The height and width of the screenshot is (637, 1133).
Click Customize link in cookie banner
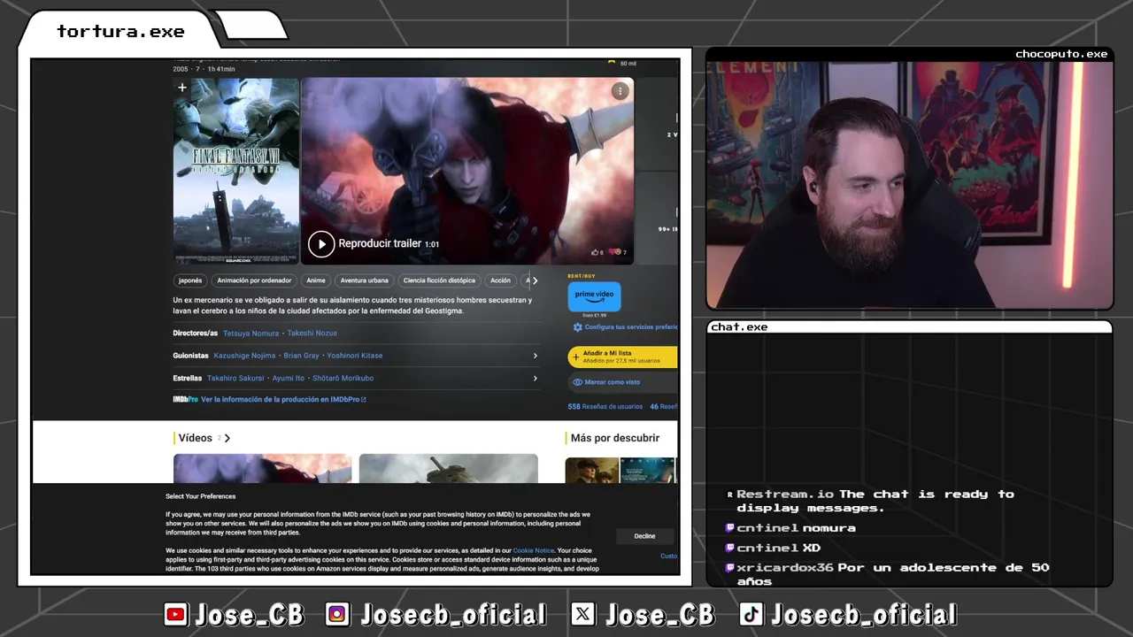(x=669, y=556)
